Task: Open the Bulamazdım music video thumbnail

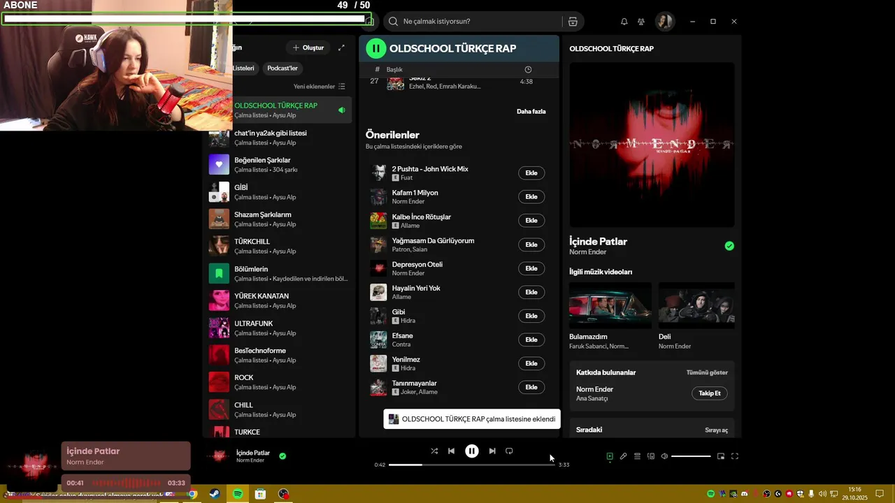Action: 610,305
